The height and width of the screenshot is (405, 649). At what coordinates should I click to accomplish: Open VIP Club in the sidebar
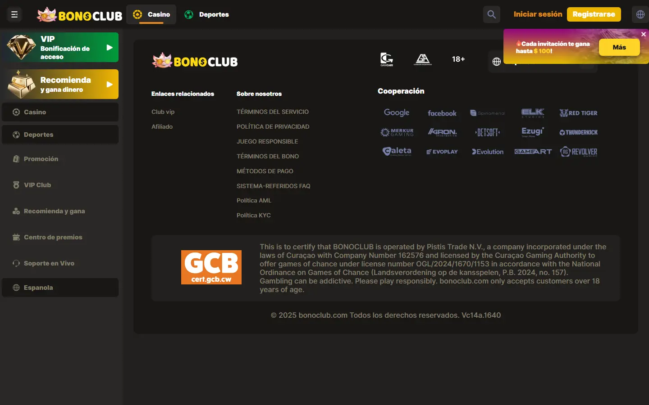pyautogui.click(x=60, y=185)
